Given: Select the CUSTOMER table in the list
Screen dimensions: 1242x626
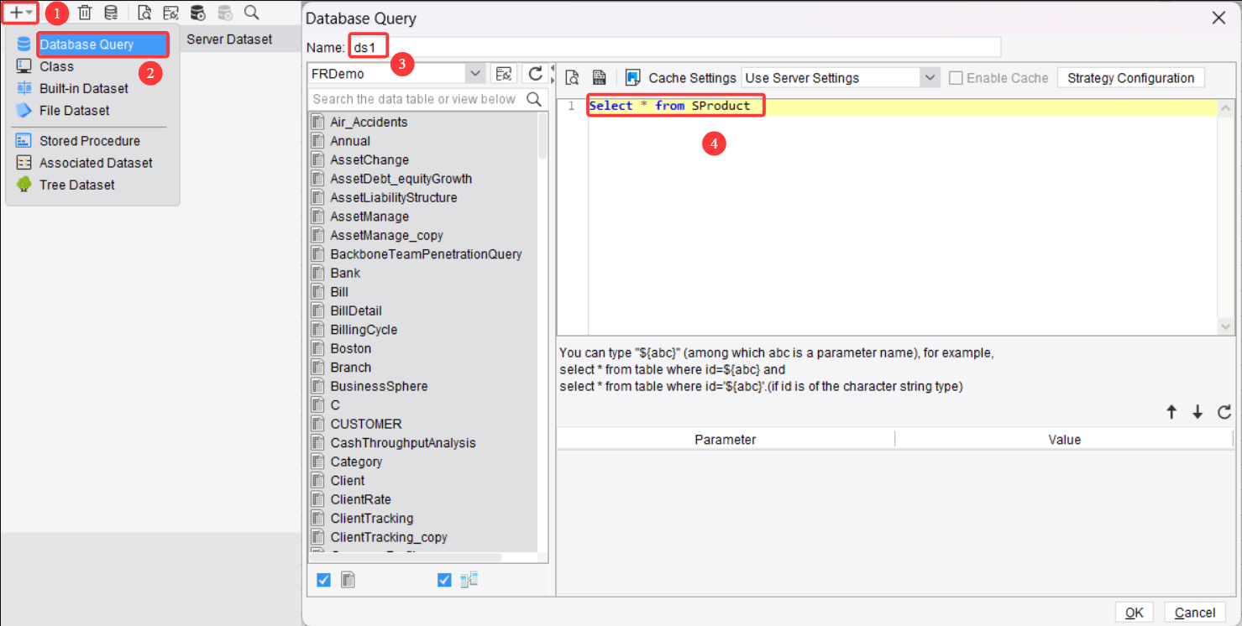Looking at the screenshot, I should (x=366, y=424).
